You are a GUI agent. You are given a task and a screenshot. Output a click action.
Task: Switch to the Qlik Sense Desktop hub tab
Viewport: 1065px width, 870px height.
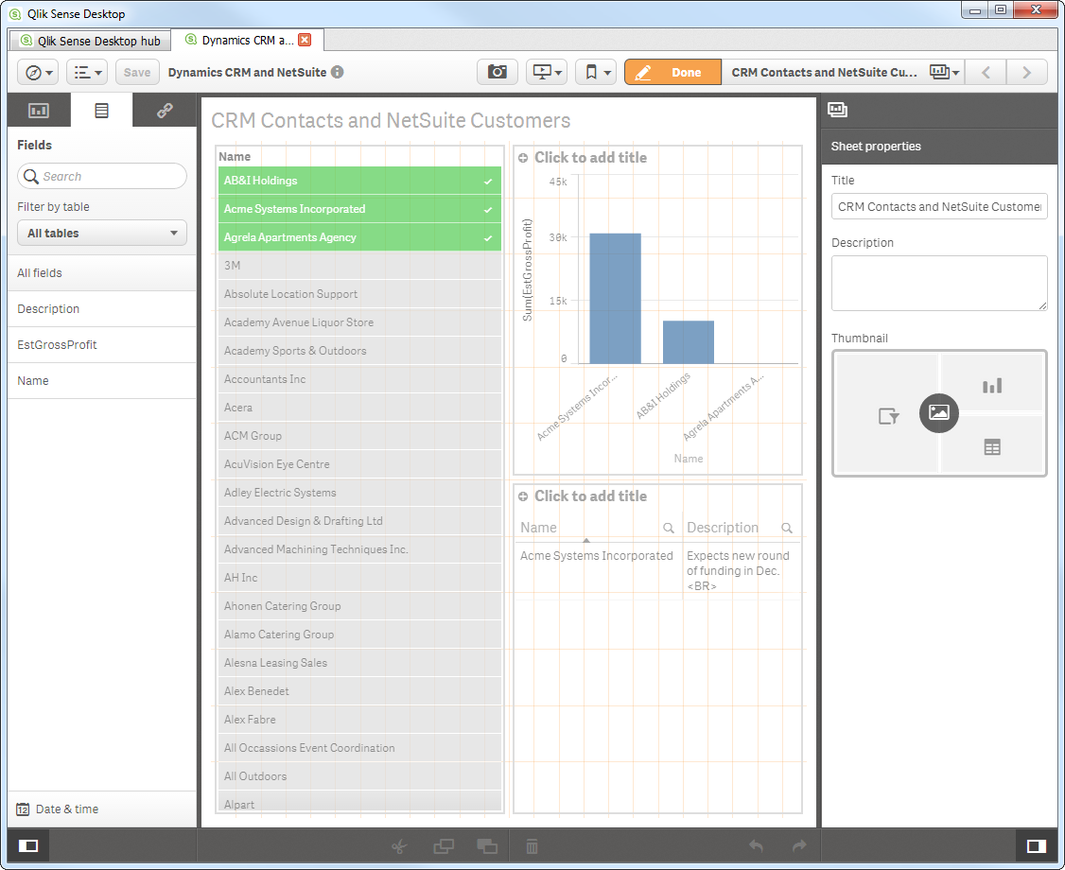pos(89,40)
